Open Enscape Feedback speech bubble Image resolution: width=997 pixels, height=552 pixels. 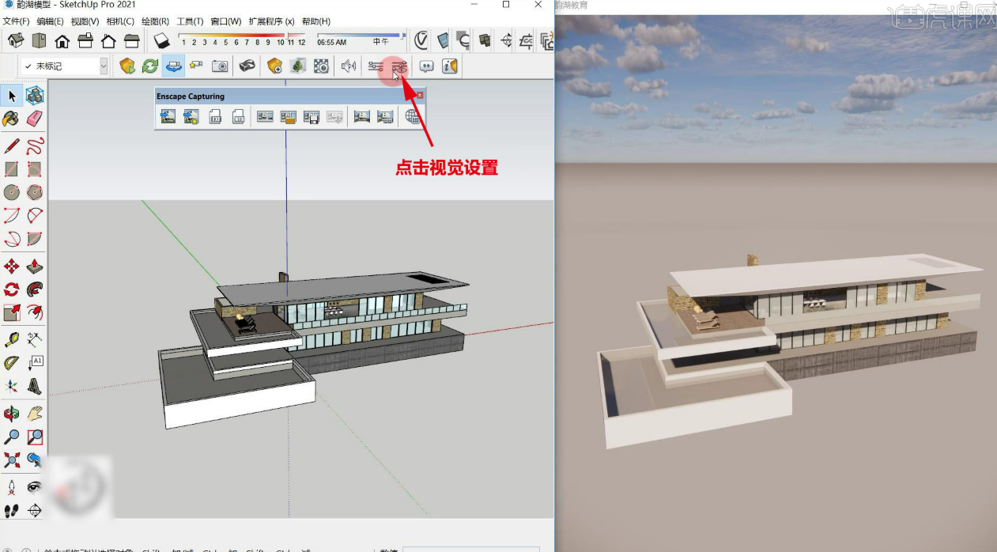coord(427,66)
